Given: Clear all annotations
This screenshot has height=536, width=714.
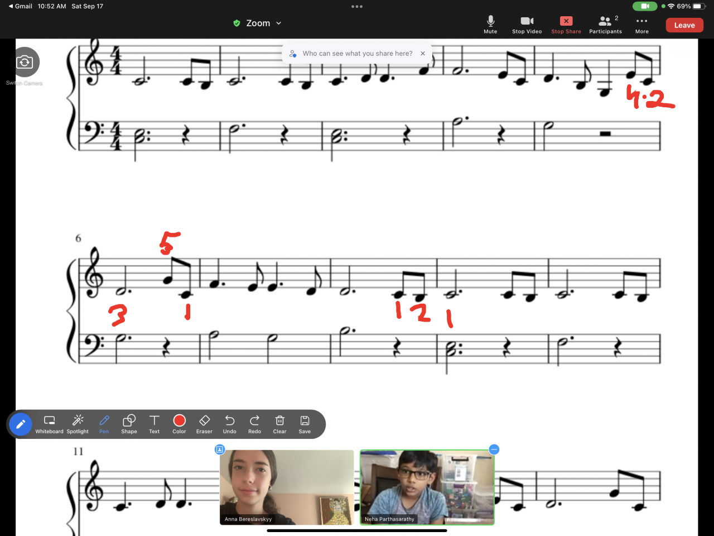Looking at the screenshot, I should pyautogui.click(x=279, y=424).
